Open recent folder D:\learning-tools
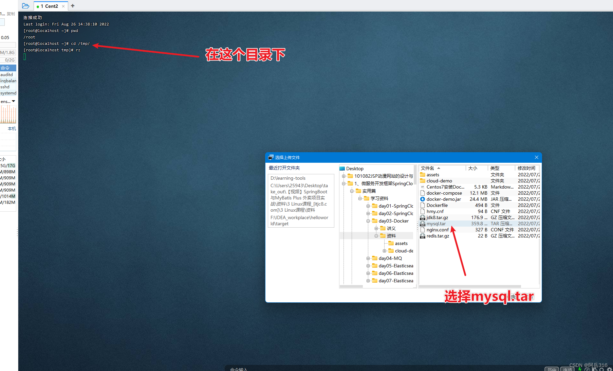 click(288, 178)
